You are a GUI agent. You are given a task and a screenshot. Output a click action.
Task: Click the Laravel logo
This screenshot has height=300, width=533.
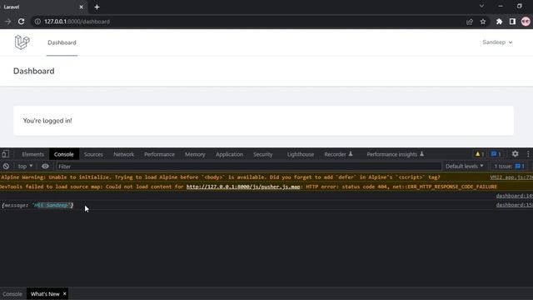click(22, 42)
